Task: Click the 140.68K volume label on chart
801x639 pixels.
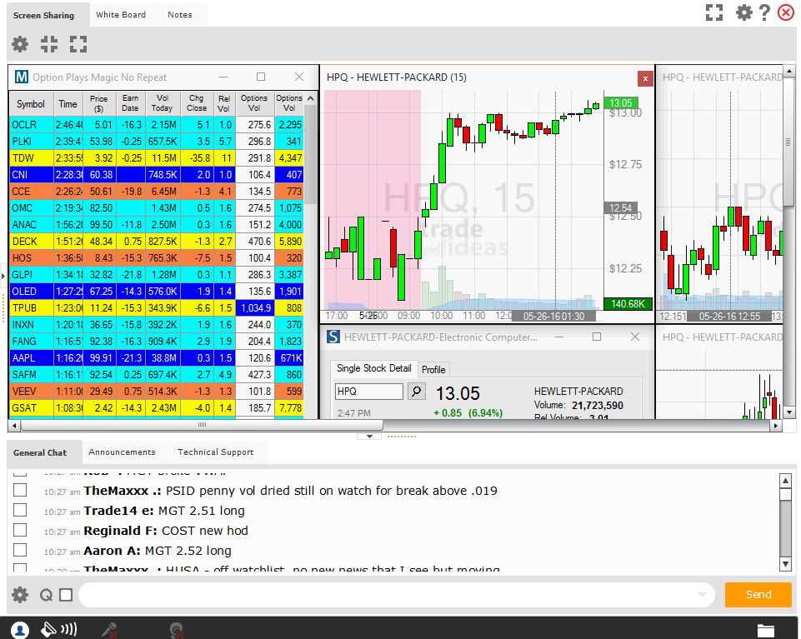Action: click(628, 303)
